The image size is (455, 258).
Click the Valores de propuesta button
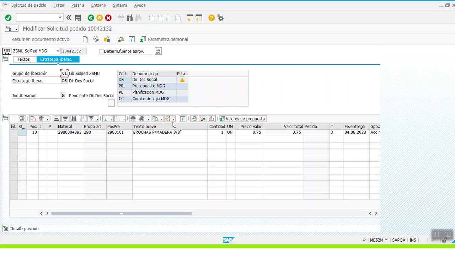[x=242, y=119]
